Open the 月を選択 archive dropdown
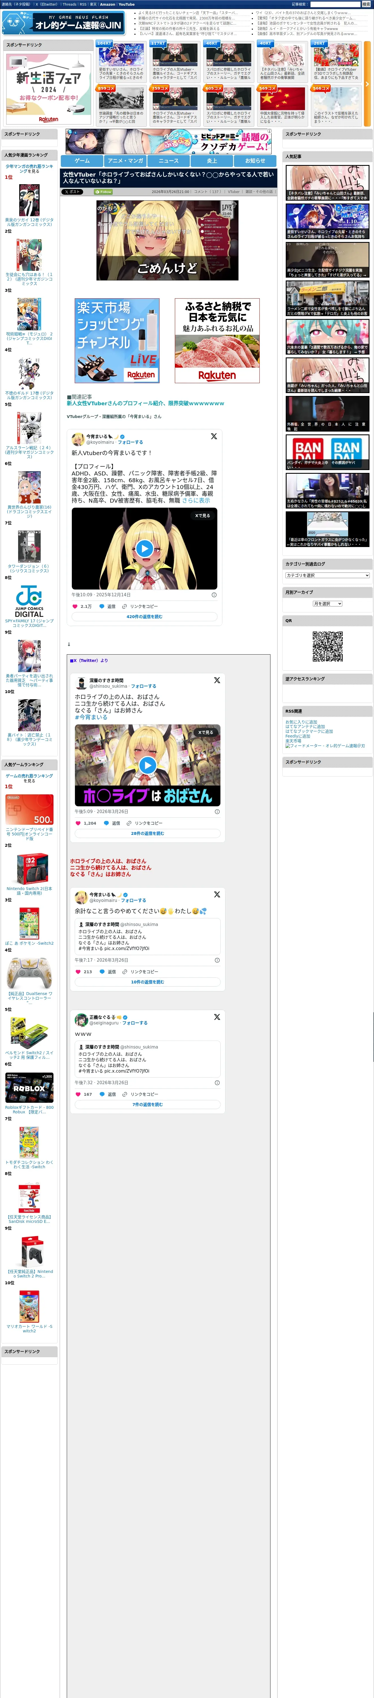 point(327,604)
